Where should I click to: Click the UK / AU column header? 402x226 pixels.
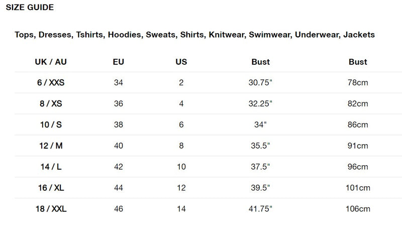[51, 62]
